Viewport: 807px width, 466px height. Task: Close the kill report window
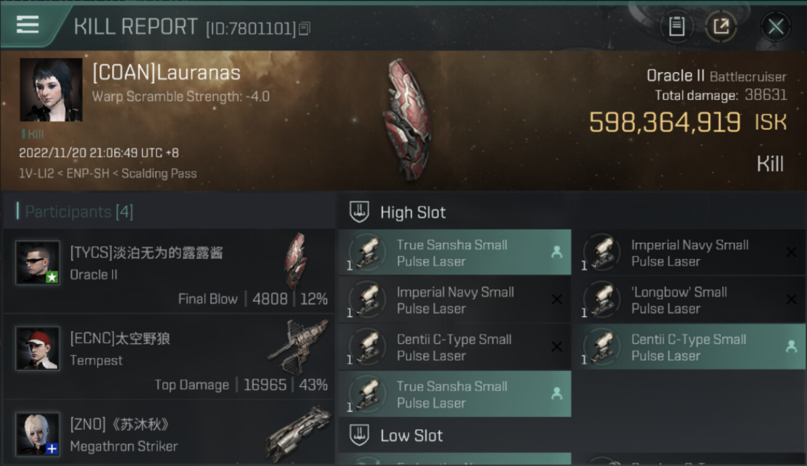(x=775, y=27)
